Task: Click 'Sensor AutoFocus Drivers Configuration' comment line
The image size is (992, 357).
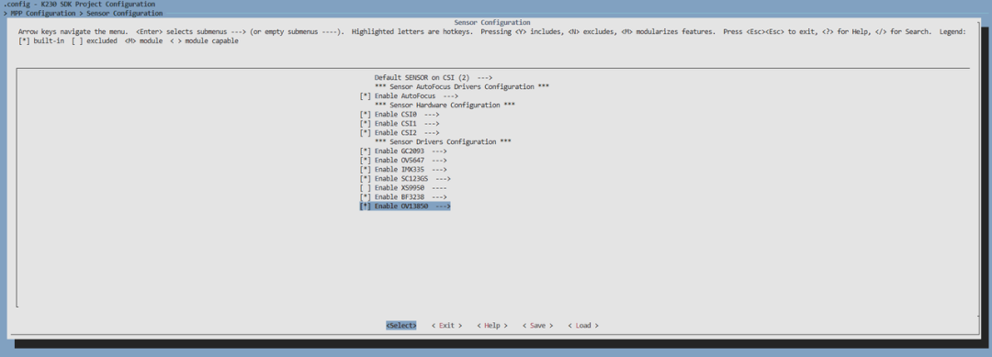Action: point(462,86)
